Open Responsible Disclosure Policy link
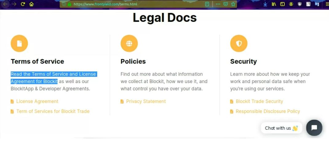 [268, 111]
